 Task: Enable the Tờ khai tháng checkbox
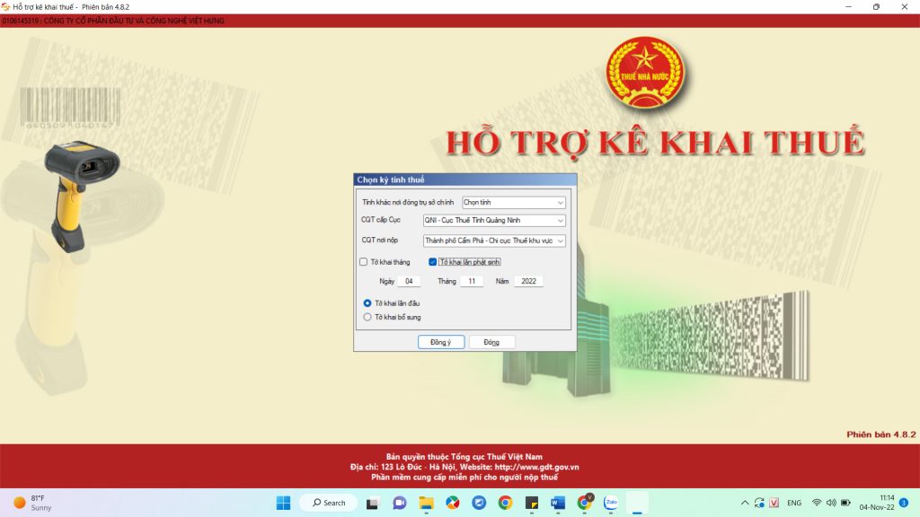pos(364,262)
